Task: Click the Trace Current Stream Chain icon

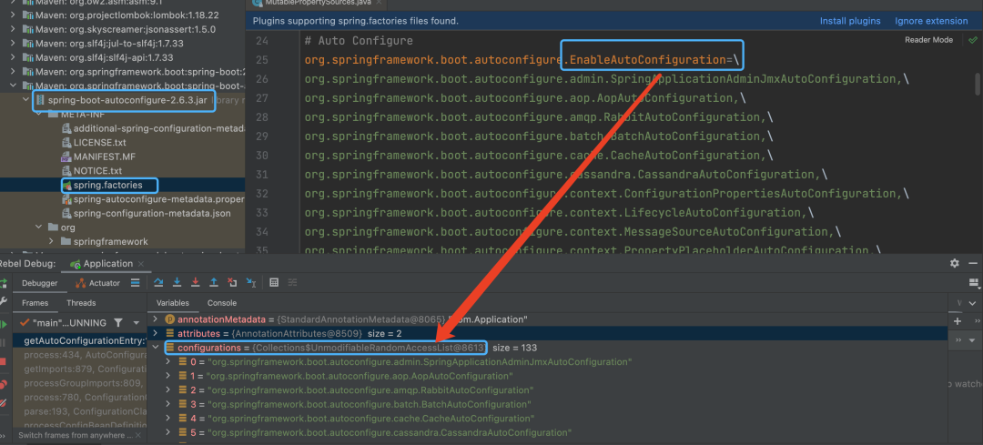Action: (292, 283)
